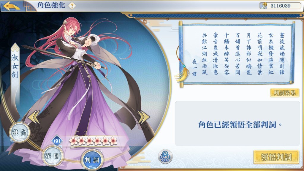
Task: Click the 角色已經領悟全部判詞 message panel
Action: point(237,123)
